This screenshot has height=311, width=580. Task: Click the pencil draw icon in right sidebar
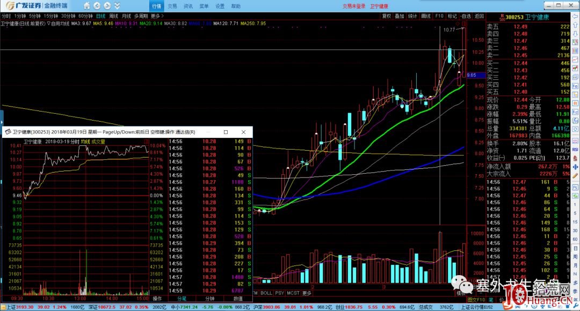[576, 176]
